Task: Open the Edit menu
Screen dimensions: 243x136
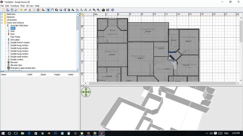Action: [7, 6]
